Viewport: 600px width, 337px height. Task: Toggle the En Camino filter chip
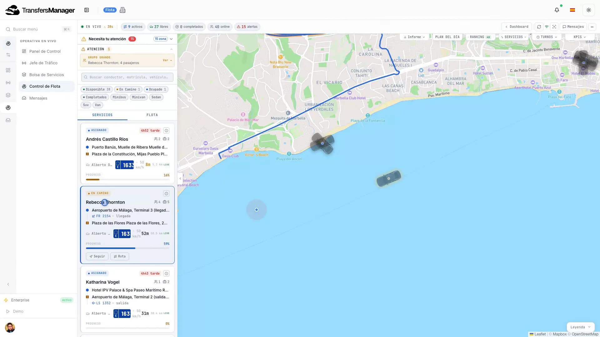pyautogui.click(x=128, y=89)
